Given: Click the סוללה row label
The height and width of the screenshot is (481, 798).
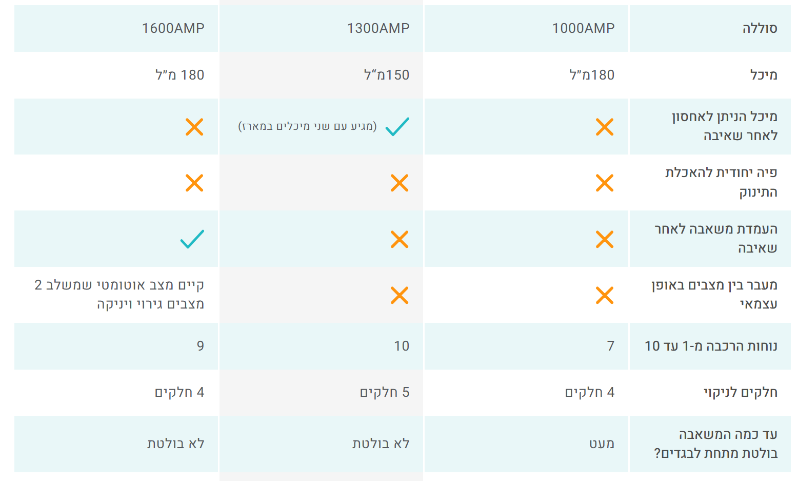Looking at the screenshot, I should pyautogui.click(x=760, y=28).
